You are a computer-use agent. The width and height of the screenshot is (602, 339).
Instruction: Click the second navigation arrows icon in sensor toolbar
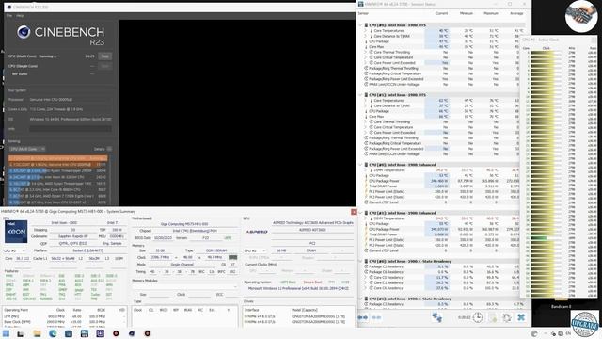[376, 317]
